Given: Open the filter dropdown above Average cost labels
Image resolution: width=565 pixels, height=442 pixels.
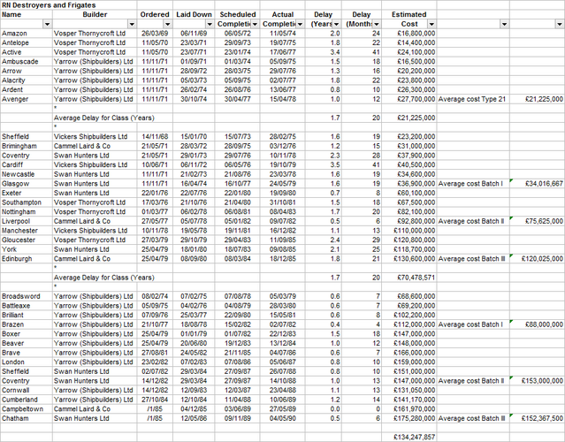Looking at the screenshot, I should (505, 24).
